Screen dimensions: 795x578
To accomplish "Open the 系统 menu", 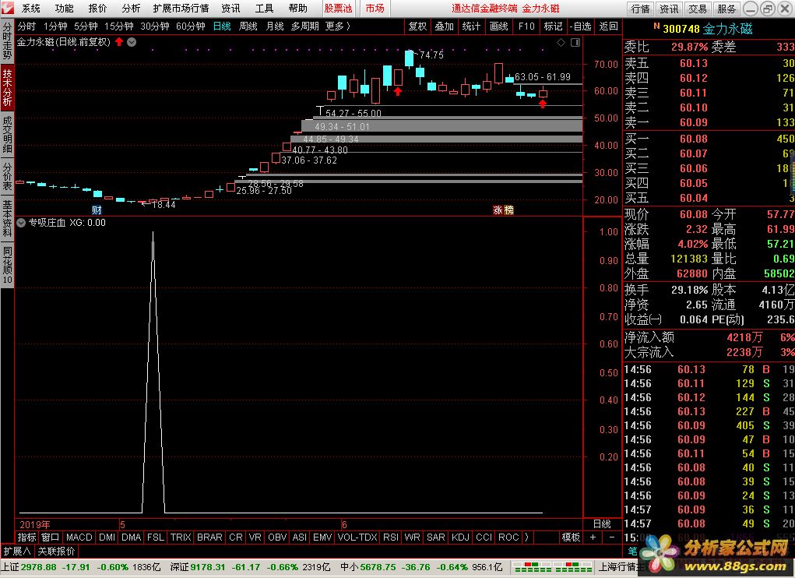I will click(x=30, y=9).
